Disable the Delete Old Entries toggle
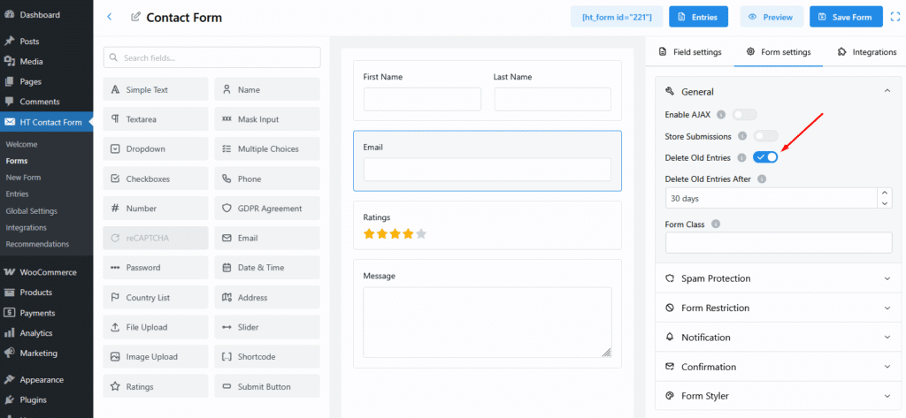Screen dimensions: 906x418 [765, 157]
